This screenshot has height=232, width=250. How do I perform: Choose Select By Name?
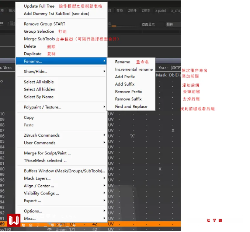(39, 97)
